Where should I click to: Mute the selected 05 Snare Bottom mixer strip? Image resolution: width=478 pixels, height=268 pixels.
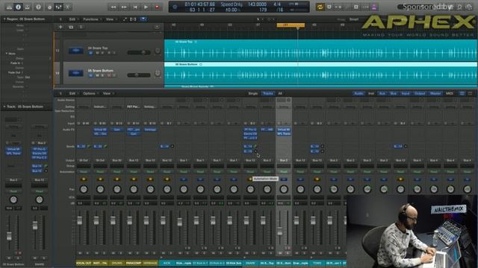[280, 253]
